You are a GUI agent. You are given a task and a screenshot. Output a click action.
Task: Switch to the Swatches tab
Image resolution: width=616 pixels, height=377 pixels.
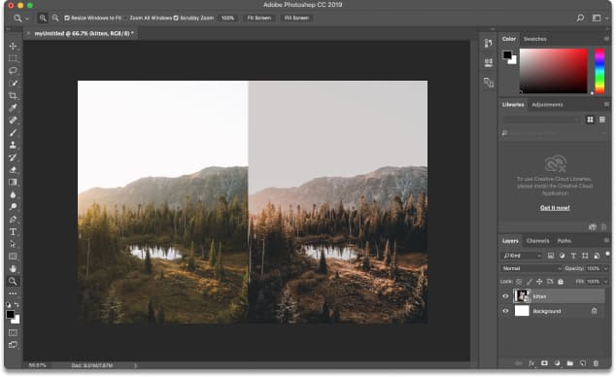pyautogui.click(x=534, y=39)
